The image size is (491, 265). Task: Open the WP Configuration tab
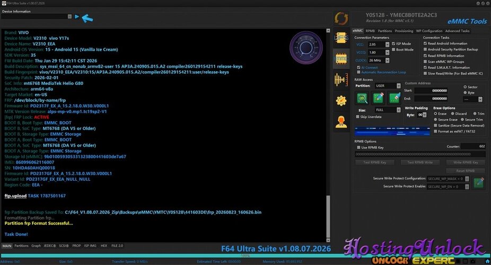[x=429, y=31]
